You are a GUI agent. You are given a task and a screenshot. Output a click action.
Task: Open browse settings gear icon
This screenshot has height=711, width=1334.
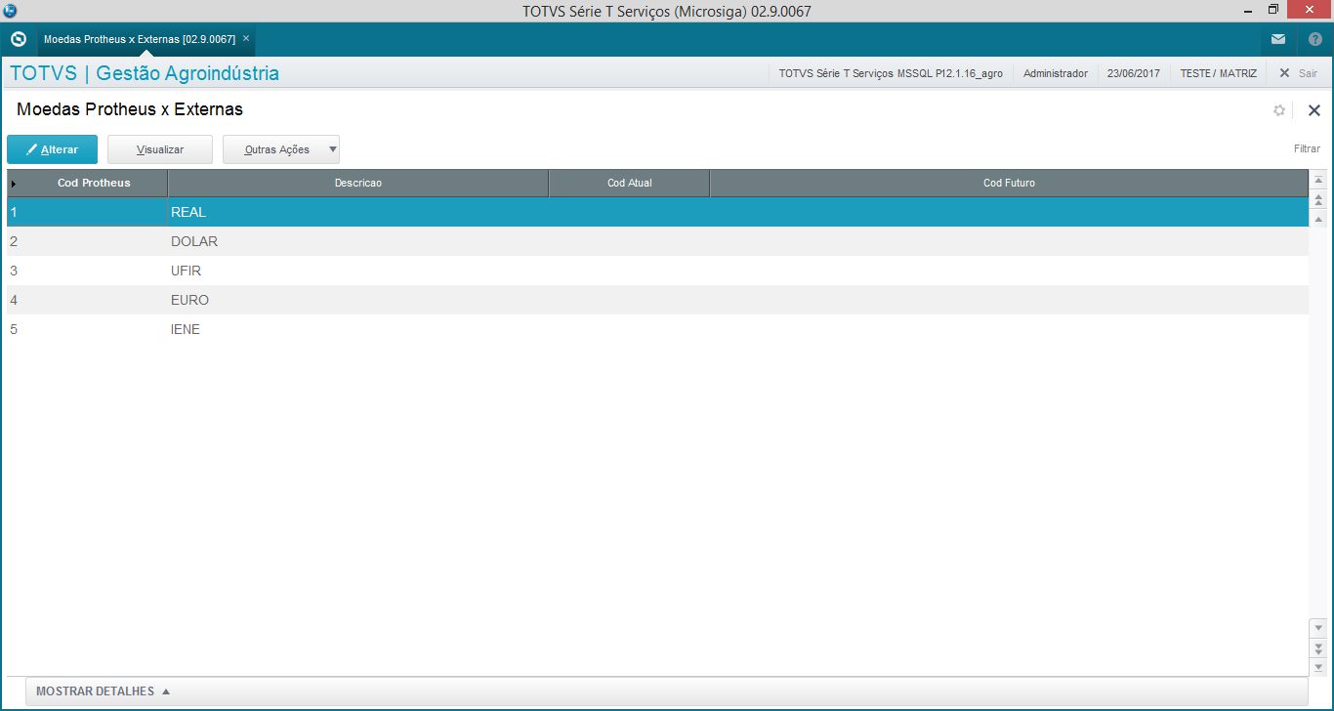tap(1279, 110)
